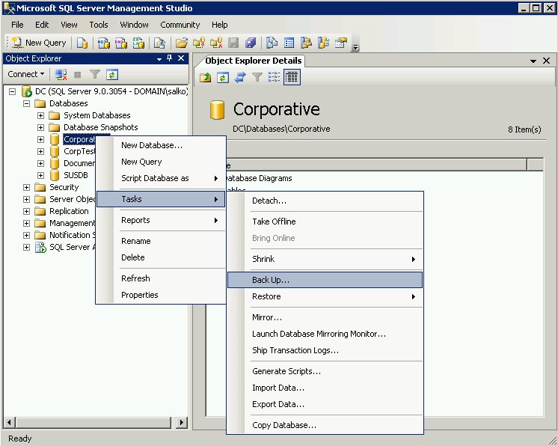The width and height of the screenshot is (558, 446).
Task: Open the Community menu
Action: pos(180,25)
